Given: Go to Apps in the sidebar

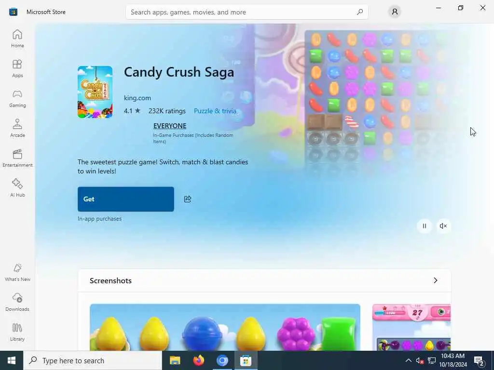Looking at the screenshot, I should pyautogui.click(x=17, y=68).
